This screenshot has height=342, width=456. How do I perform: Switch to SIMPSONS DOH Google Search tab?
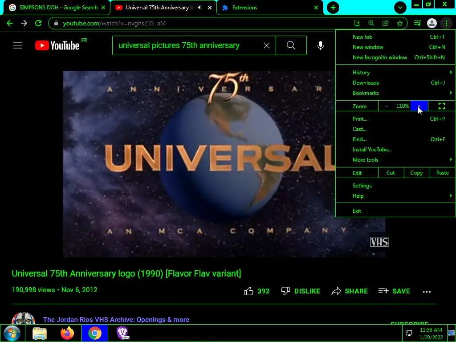[x=57, y=8]
